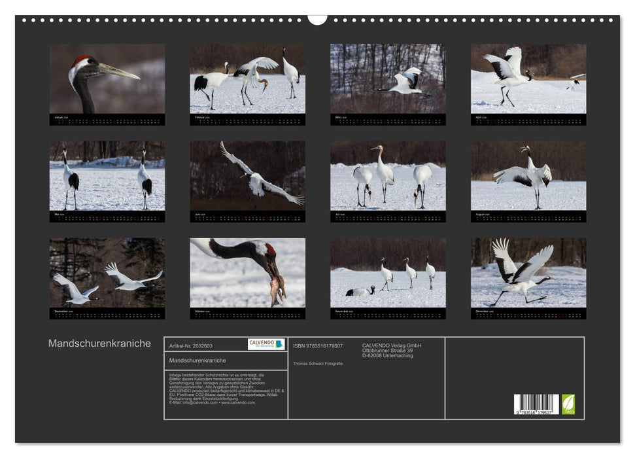Open the Januar crane head close-up photo
The height and width of the screenshot is (458, 635).
107,79
